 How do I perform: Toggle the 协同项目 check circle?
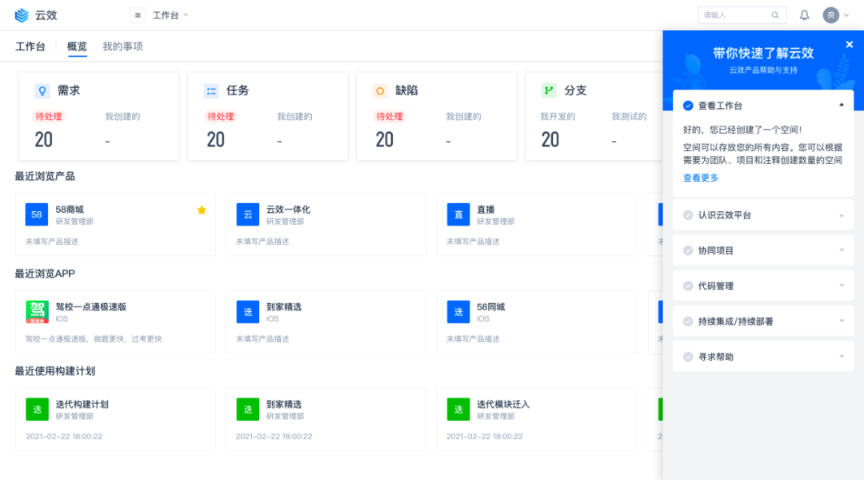point(688,250)
